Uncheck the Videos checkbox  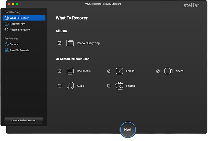tap(158, 71)
